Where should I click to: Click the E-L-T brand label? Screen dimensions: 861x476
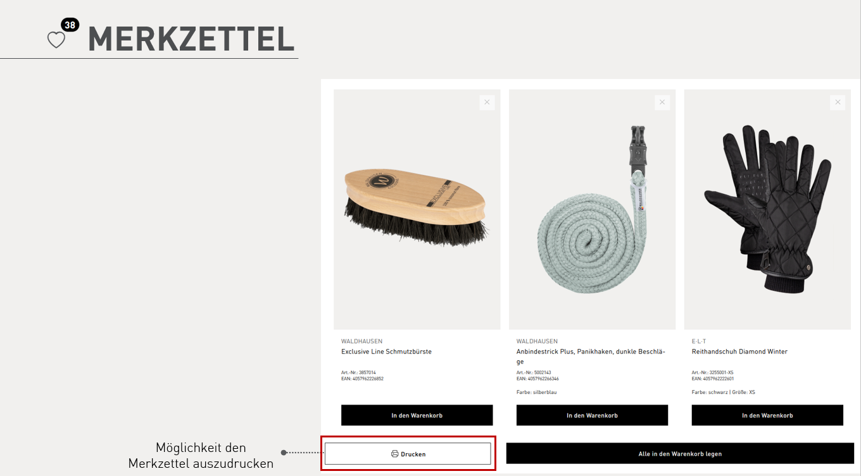point(699,341)
